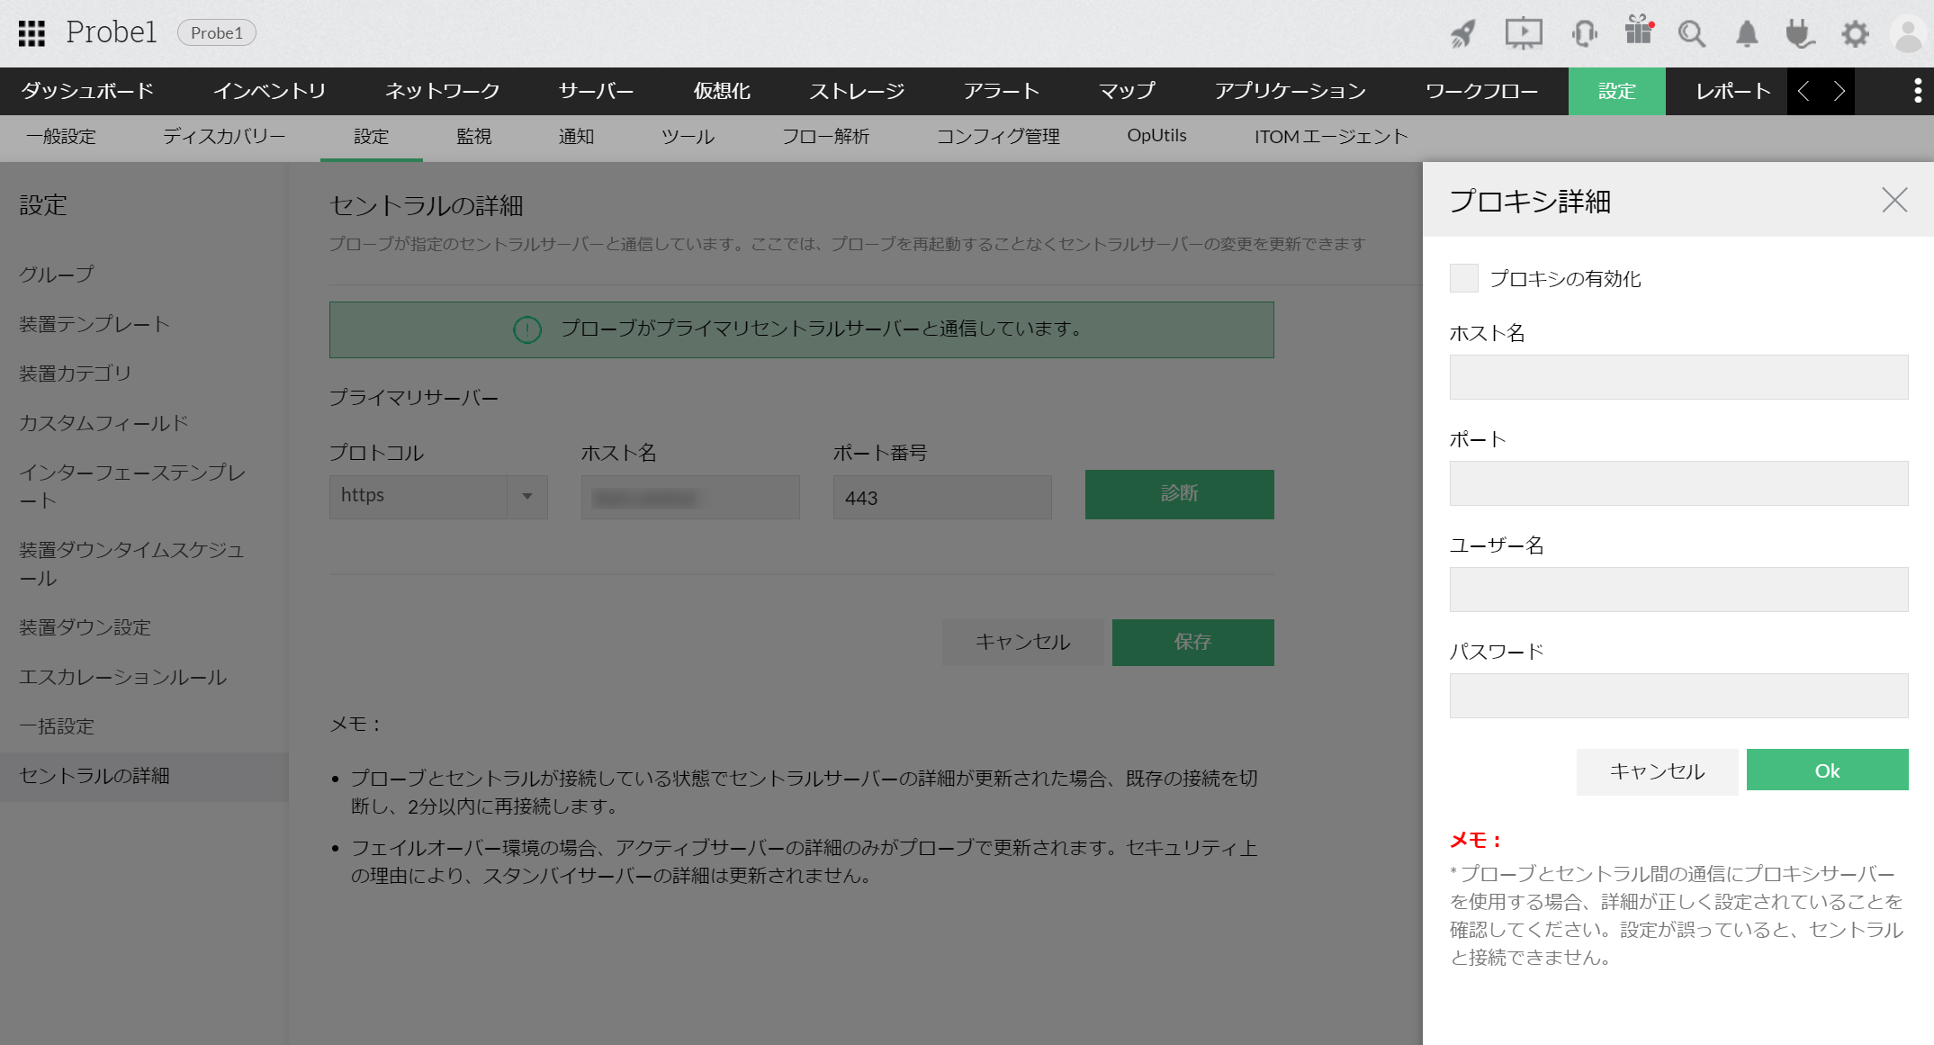
Task: Open the 監視 sub-tab
Action: click(x=473, y=137)
